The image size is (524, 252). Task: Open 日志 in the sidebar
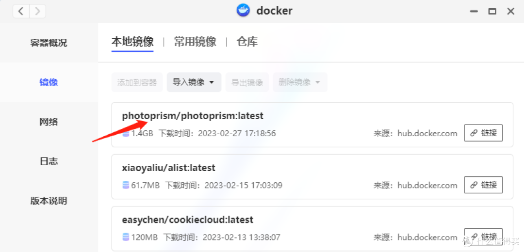[x=49, y=161]
